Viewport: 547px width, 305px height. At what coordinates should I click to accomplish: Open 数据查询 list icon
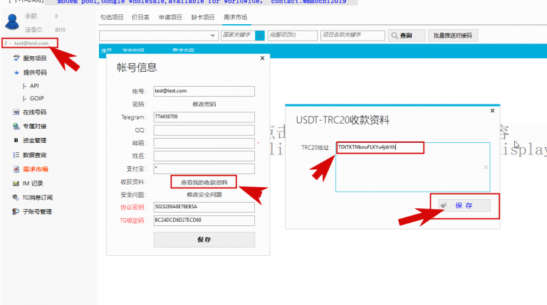click(16, 155)
